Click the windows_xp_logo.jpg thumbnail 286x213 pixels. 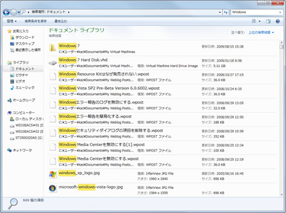53,175
